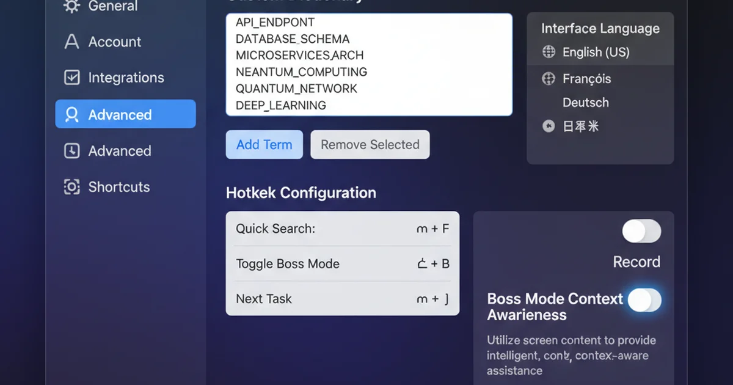Viewport: 733px width, 385px height.
Task: Choose Deutsch from the language list
Action: 585,103
